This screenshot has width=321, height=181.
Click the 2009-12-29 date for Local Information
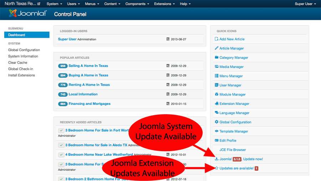tap(179, 94)
